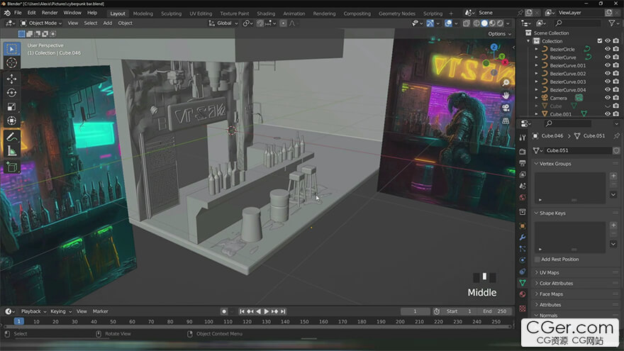This screenshot has width=624, height=351.
Task: Select the Select Box tool
Action: coord(11,49)
